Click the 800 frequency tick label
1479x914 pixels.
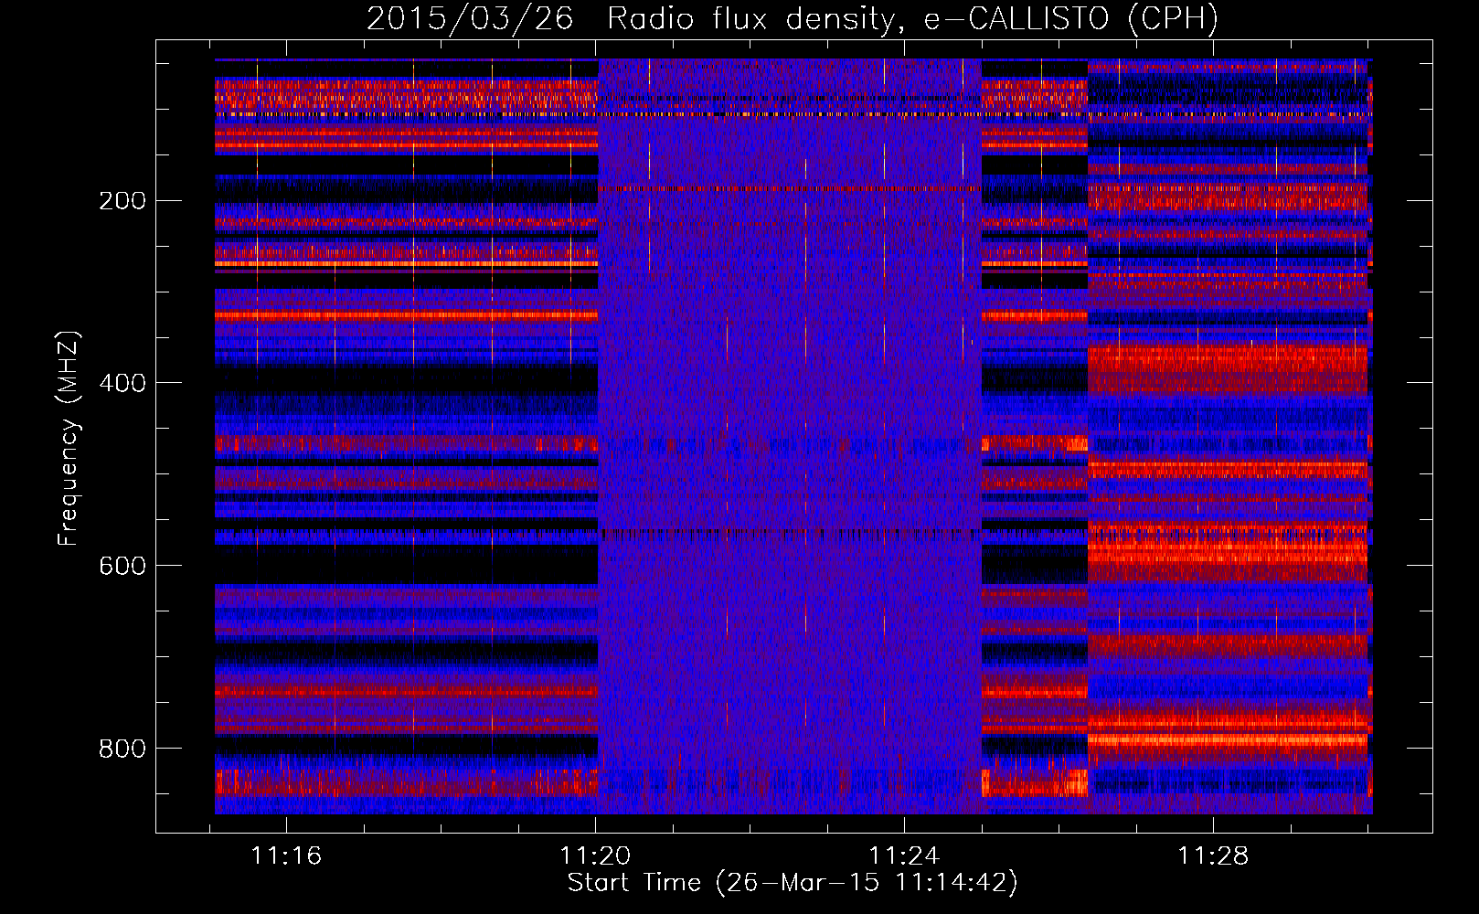[x=122, y=749]
